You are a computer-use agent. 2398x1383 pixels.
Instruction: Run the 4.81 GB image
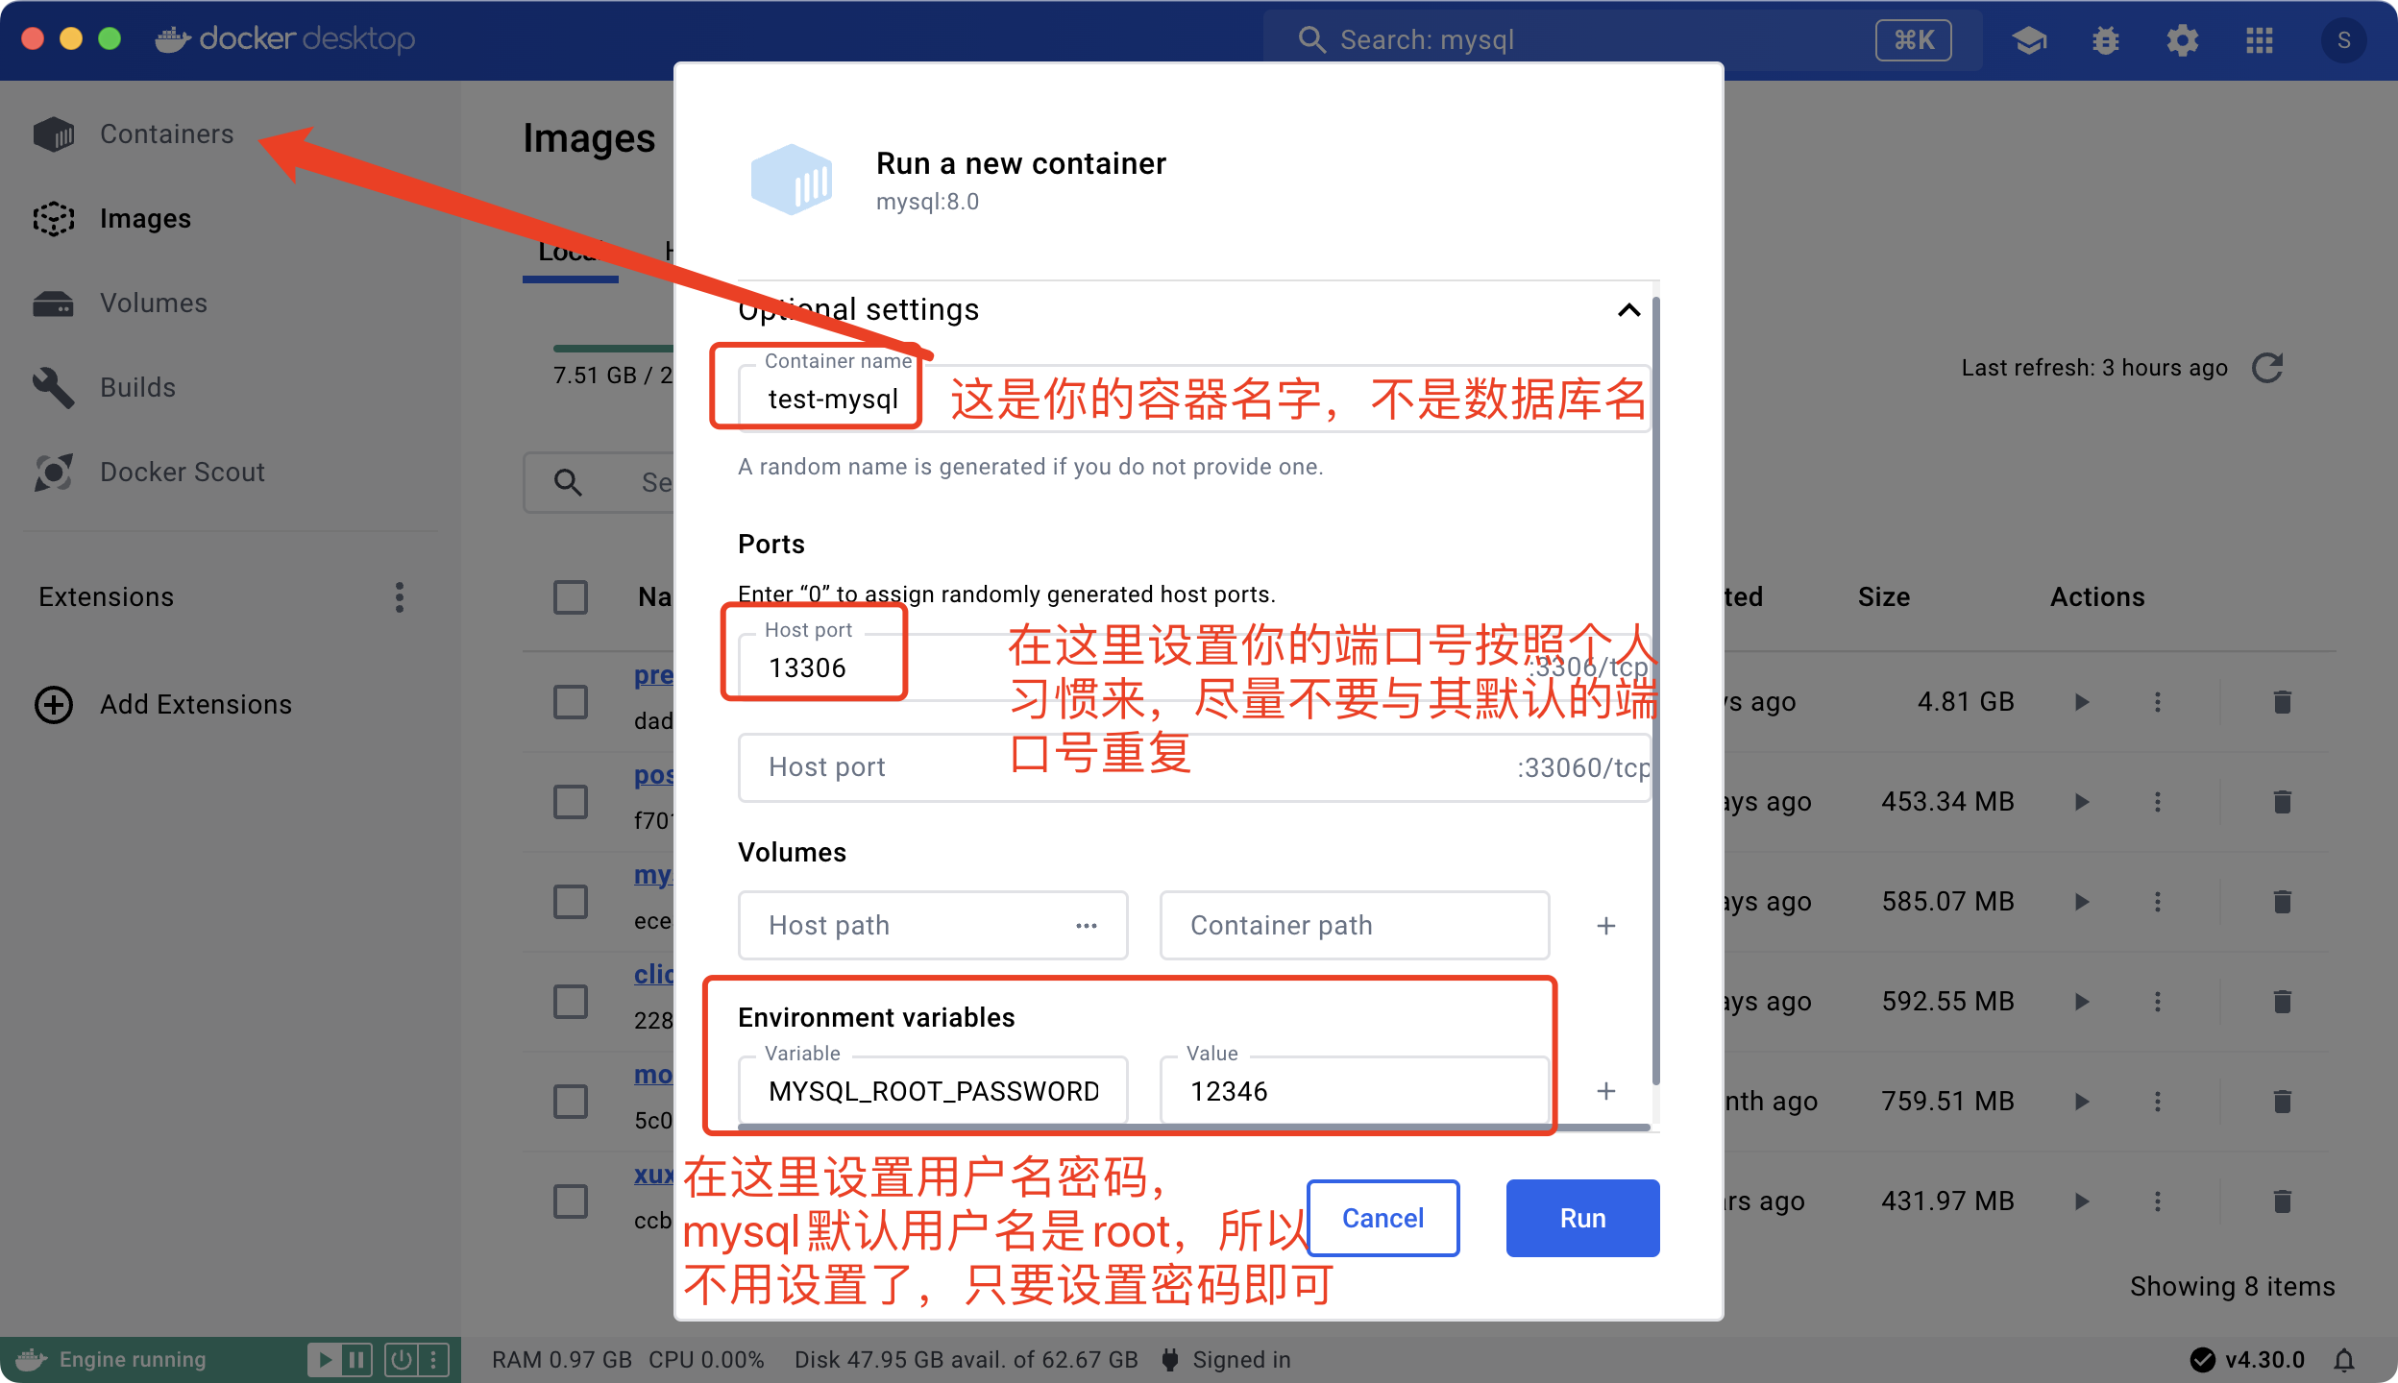[2081, 701]
